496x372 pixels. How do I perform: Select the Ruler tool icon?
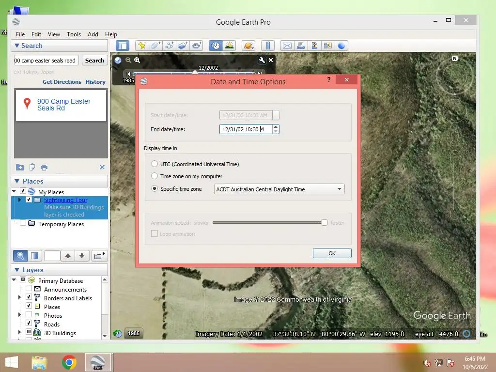pyautogui.click(x=268, y=46)
